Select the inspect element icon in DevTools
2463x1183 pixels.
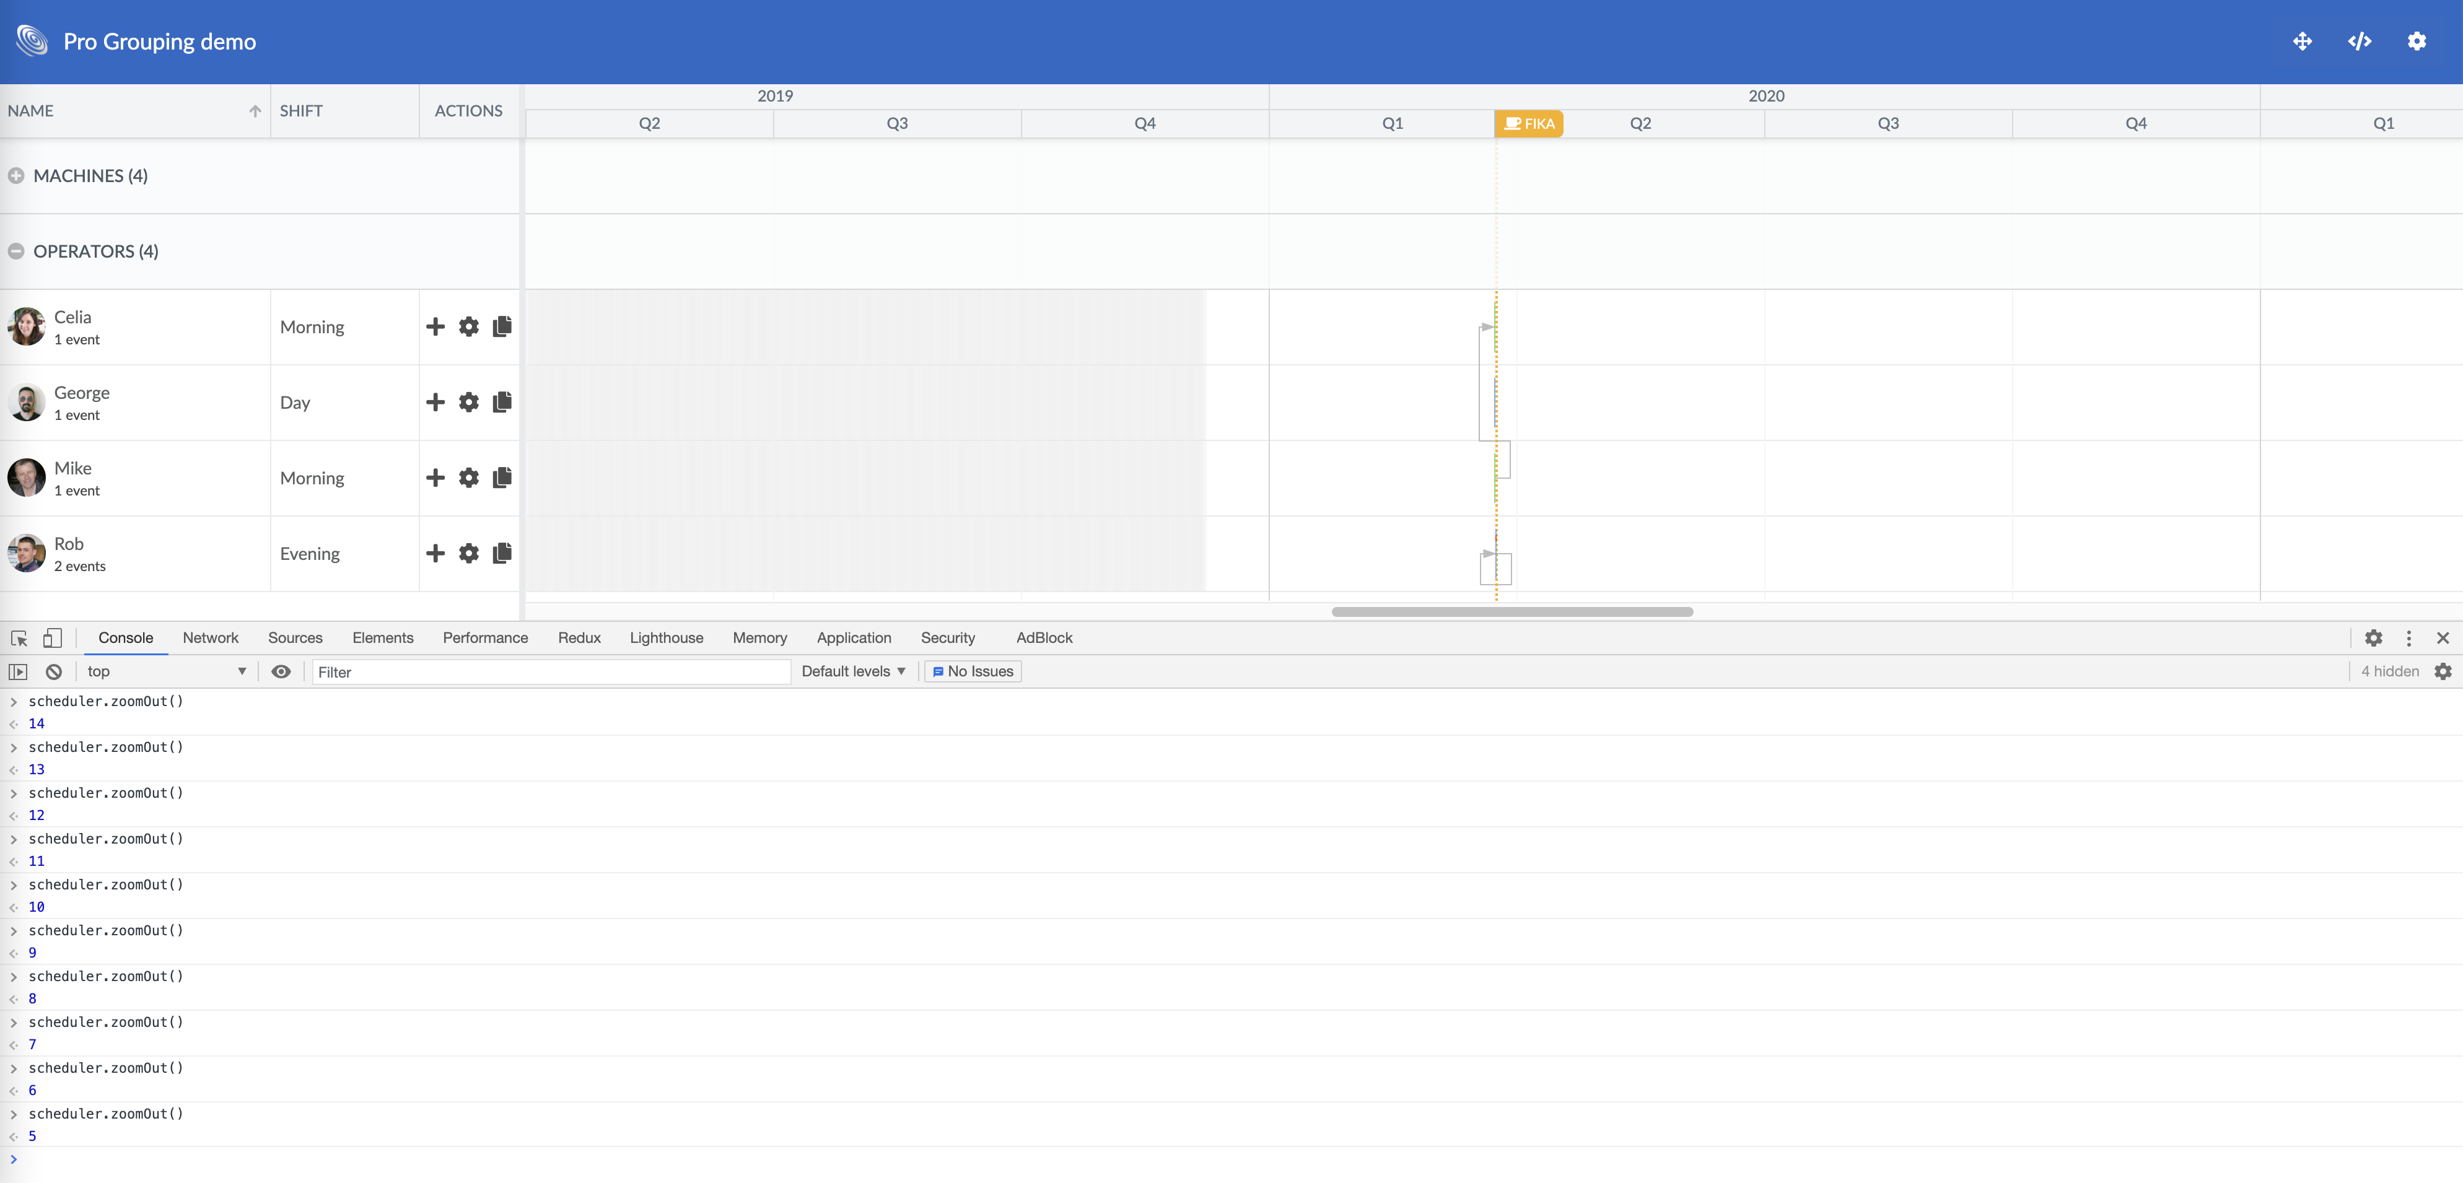click(18, 638)
